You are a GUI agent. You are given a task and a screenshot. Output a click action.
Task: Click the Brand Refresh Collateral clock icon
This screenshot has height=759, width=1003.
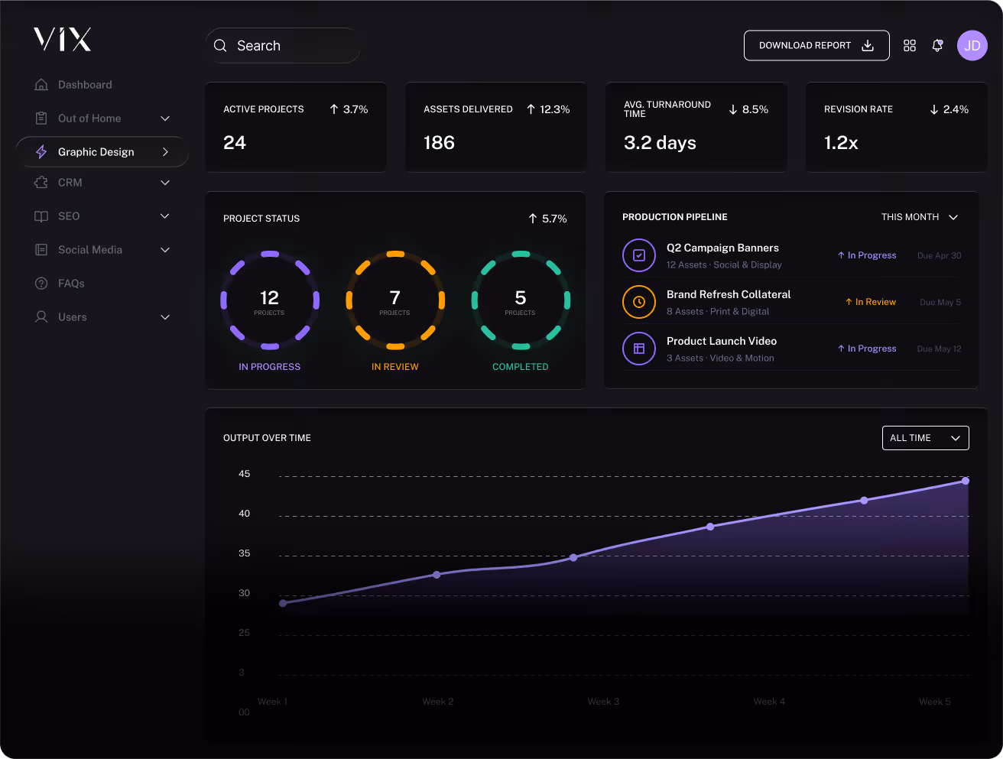pyautogui.click(x=639, y=302)
